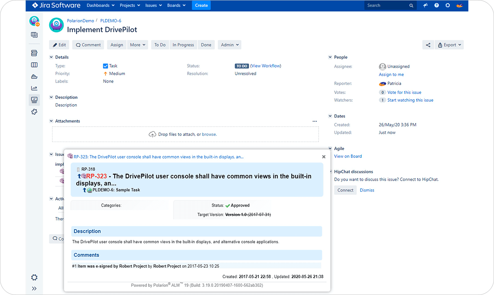The height and width of the screenshot is (295, 494).
Task: Open the Help question mark icon
Action: [437, 6]
